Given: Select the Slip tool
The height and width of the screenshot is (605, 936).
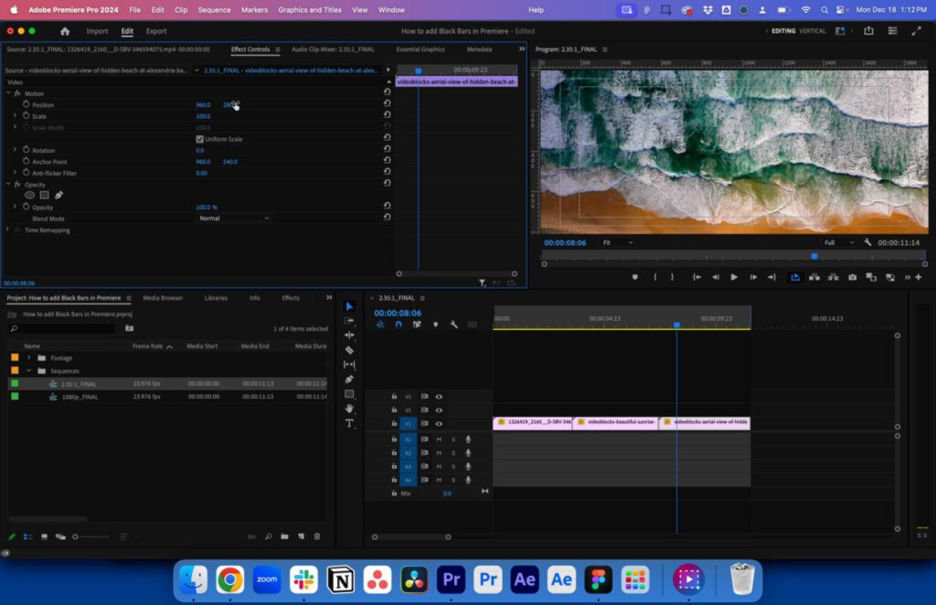Looking at the screenshot, I should coord(349,365).
